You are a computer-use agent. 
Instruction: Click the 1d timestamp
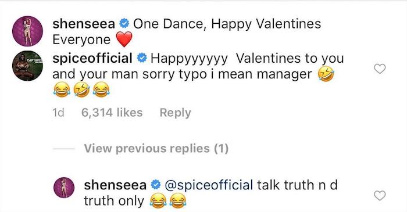pyautogui.click(x=58, y=113)
